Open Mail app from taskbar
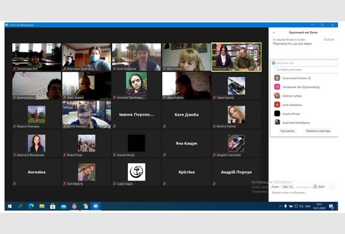This screenshot has height=234, width=345. [63, 206]
